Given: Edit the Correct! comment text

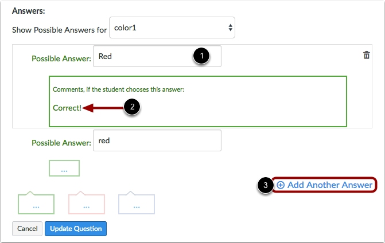Looking at the screenshot, I should [67, 108].
